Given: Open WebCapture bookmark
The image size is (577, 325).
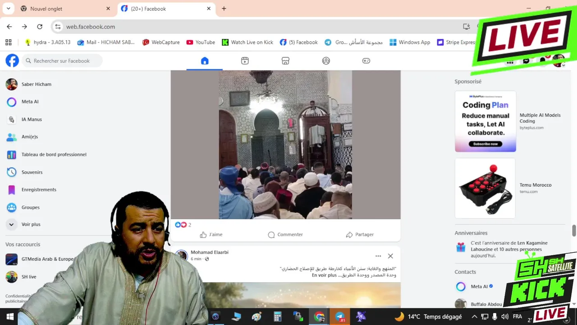Looking at the screenshot, I should click(161, 42).
